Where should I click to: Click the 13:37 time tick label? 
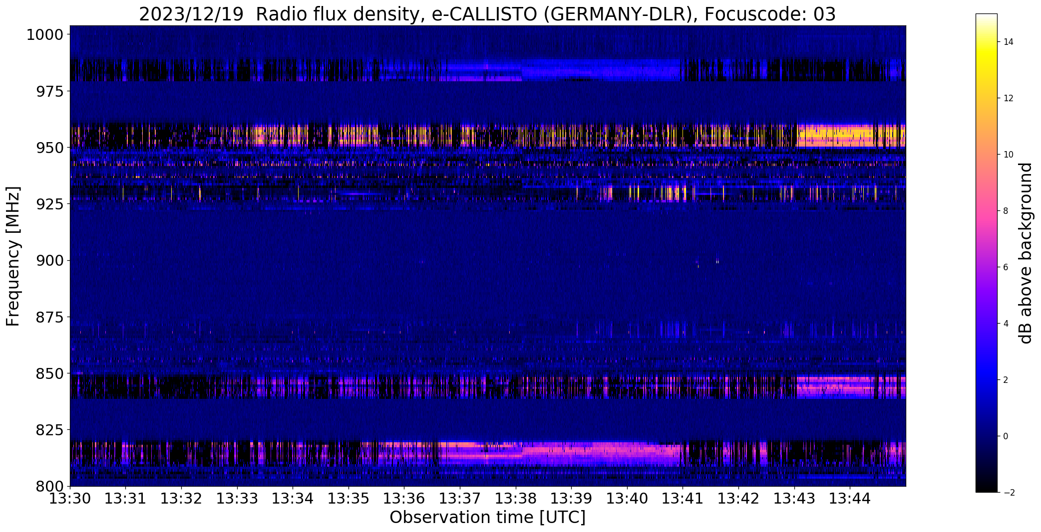[460, 498]
